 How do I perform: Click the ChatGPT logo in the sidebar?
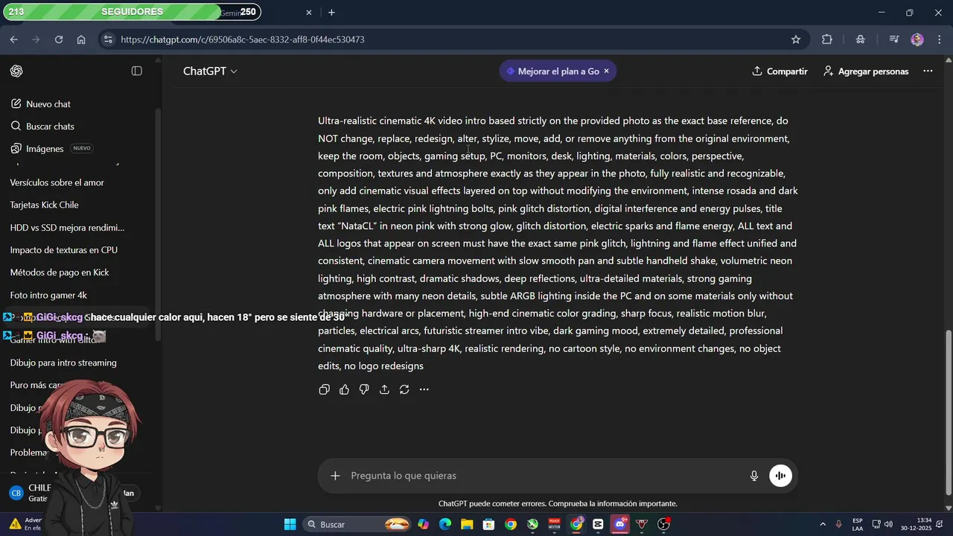pos(16,71)
